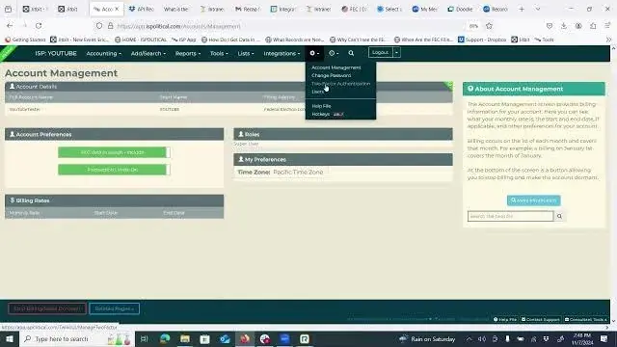The height and width of the screenshot is (347, 617).
Task: Reload the page with browser refresh icon
Action: pyautogui.click(x=39, y=26)
